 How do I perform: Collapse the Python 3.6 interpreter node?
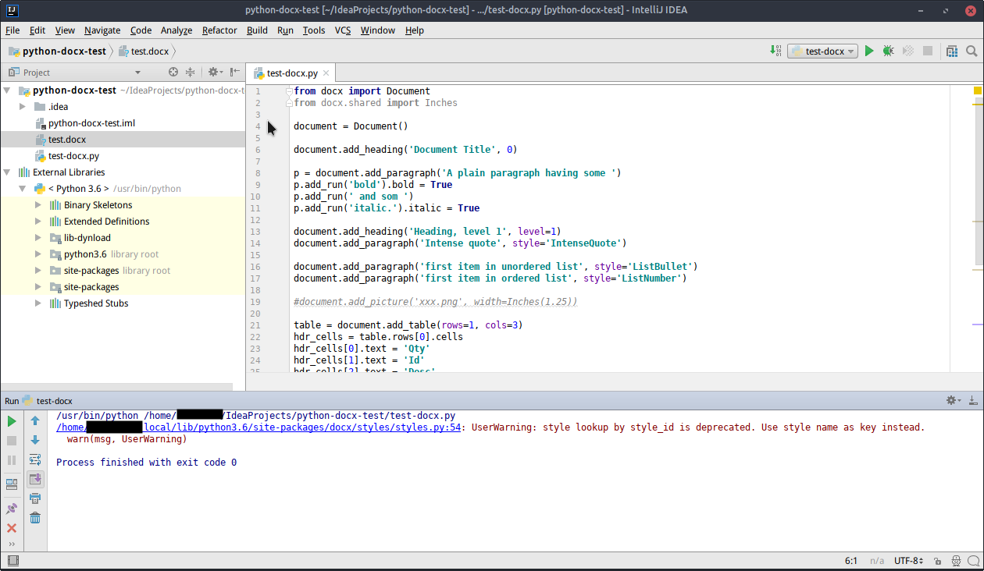(x=23, y=188)
